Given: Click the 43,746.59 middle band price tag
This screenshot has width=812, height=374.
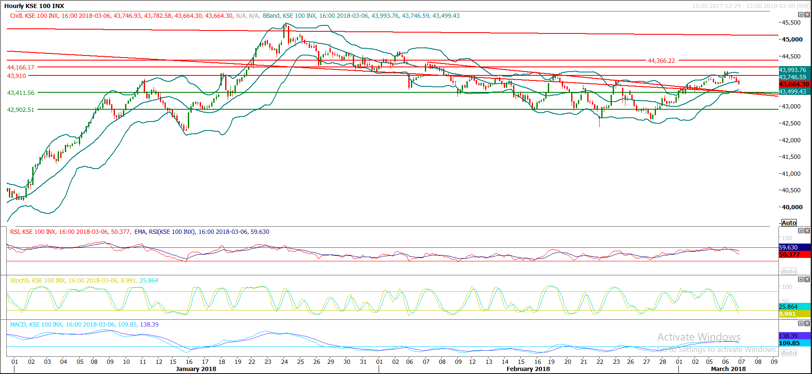Looking at the screenshot, I should point(795,77).
